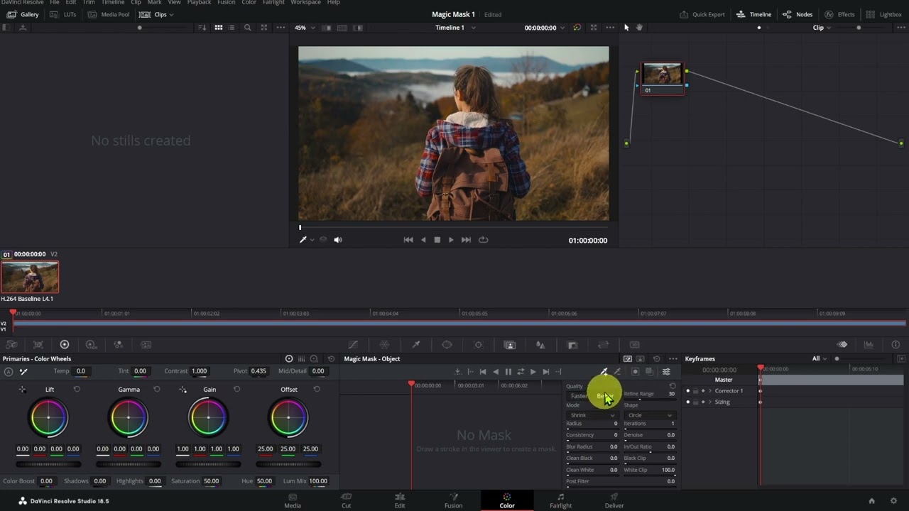
Task: Open the Gallery panel
Action: 23,14
